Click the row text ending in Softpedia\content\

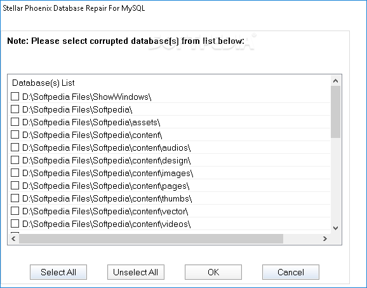point(92,135)
